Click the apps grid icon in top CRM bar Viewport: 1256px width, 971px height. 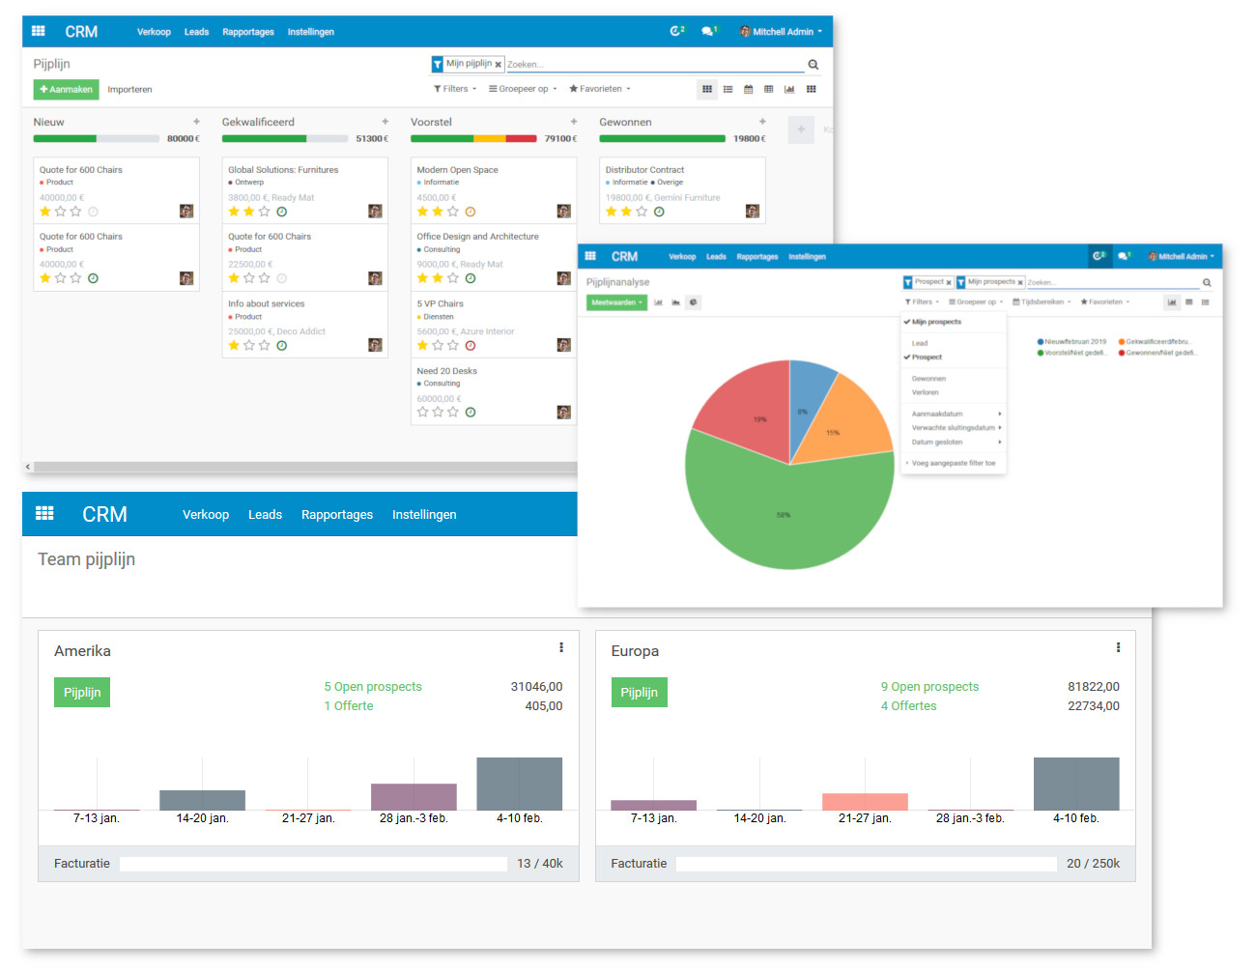[x=39, y=31]
